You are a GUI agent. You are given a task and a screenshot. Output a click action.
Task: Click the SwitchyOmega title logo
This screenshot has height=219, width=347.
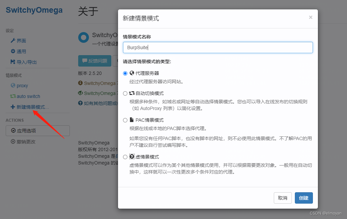[34, 10]
